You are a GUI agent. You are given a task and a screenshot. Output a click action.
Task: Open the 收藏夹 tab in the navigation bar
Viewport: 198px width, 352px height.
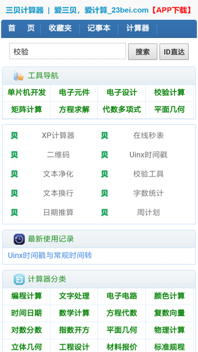point(60,28)
